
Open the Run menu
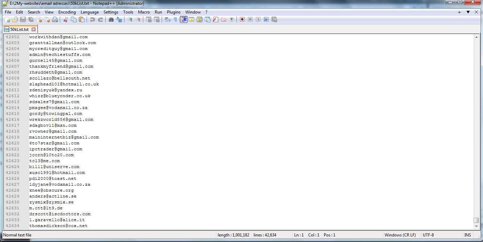tap(159, 12)
